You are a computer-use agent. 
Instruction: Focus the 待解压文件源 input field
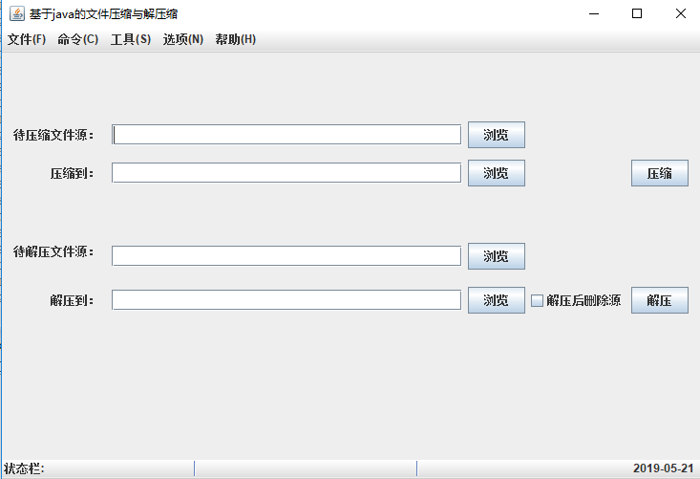286,256
